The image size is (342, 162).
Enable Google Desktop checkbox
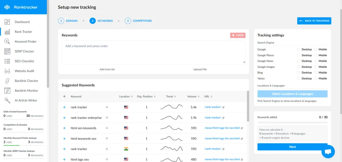click(x=299, y=49)
